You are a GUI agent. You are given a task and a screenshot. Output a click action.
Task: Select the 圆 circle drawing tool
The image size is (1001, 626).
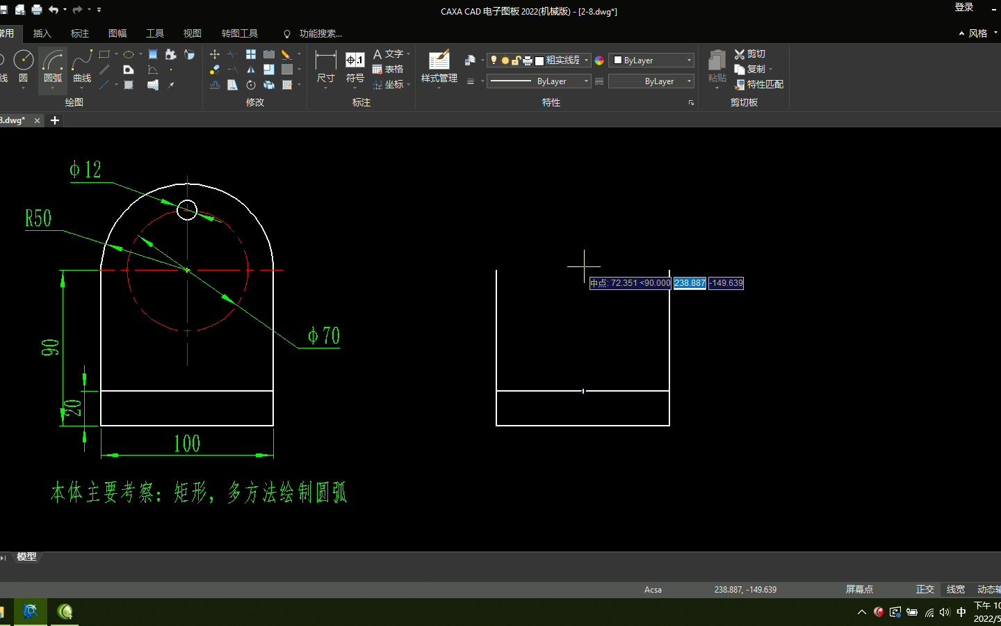click(x=23, y=67)
